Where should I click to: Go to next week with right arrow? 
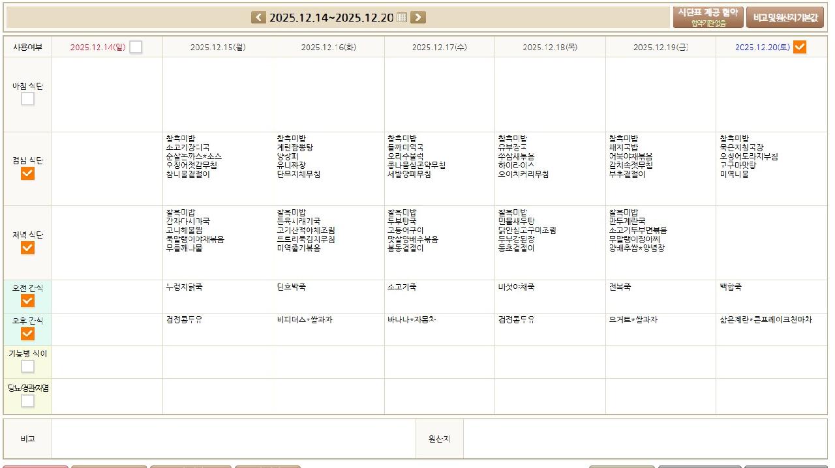click(418, 18)
